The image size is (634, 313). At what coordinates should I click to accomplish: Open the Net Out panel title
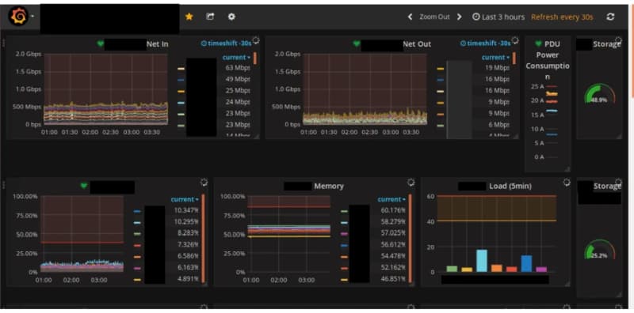[417, 44]
